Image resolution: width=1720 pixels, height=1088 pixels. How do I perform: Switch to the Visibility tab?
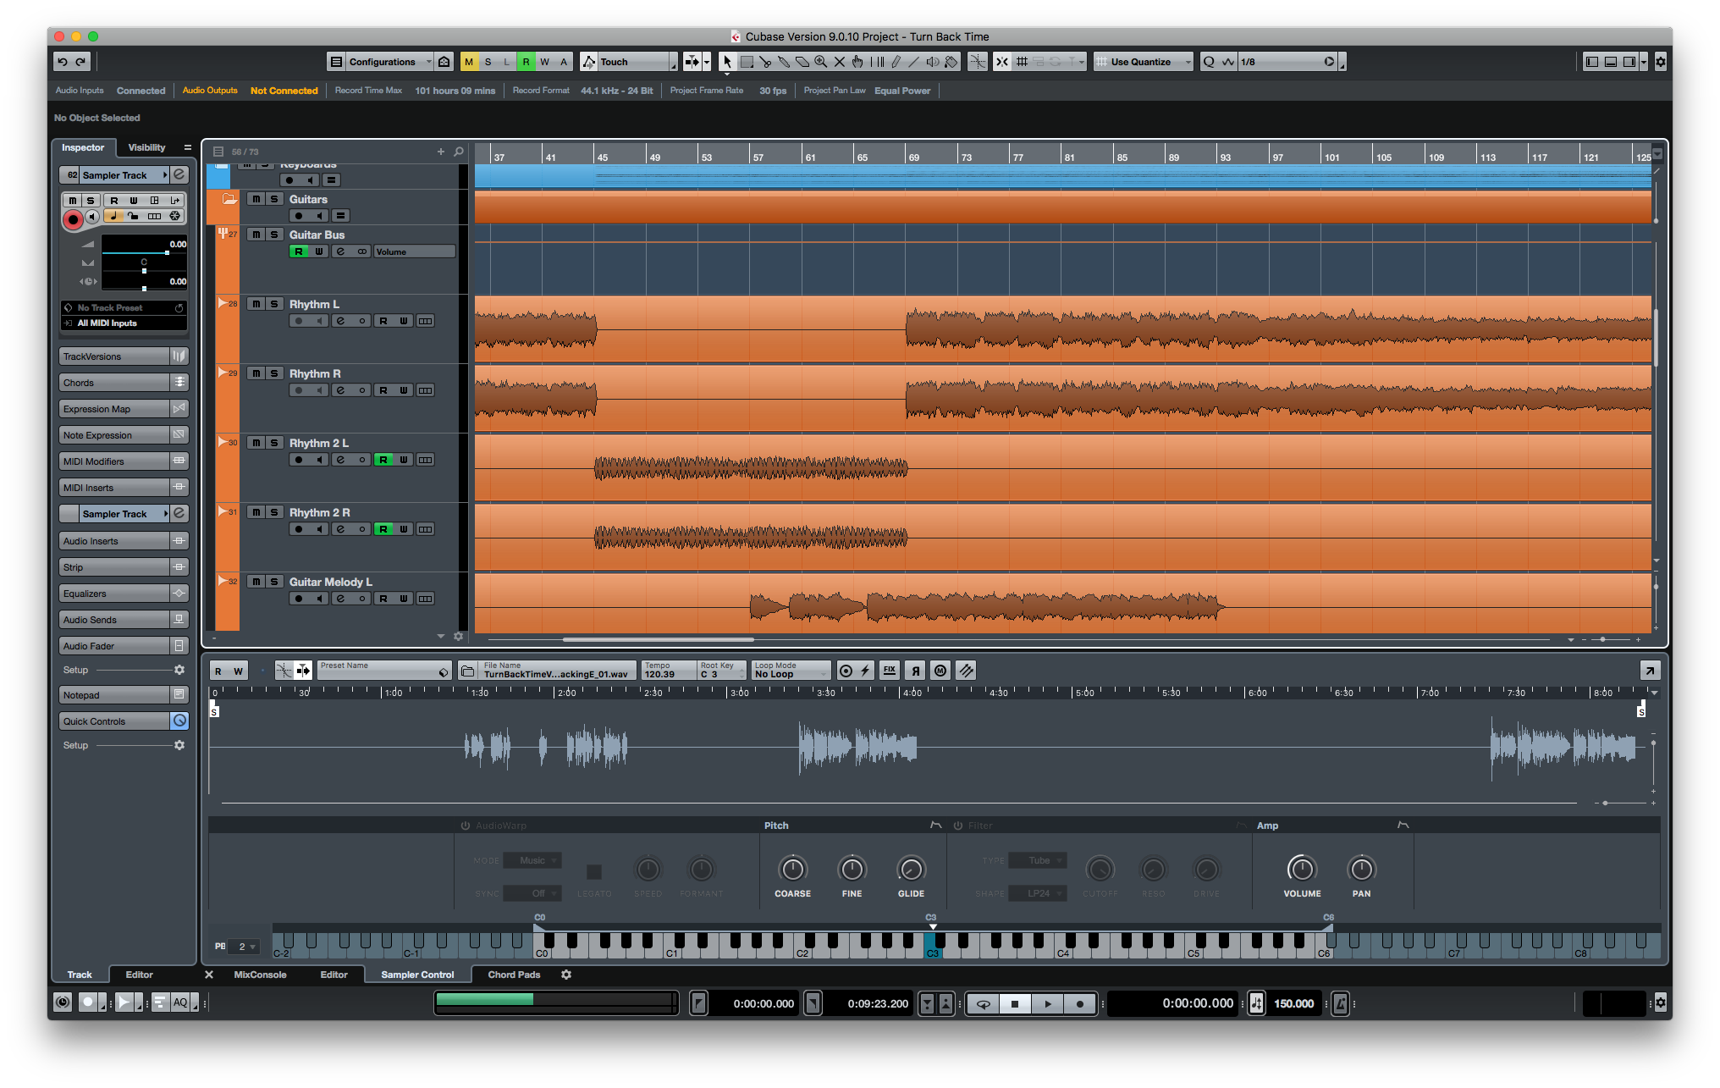pos(146,147)
